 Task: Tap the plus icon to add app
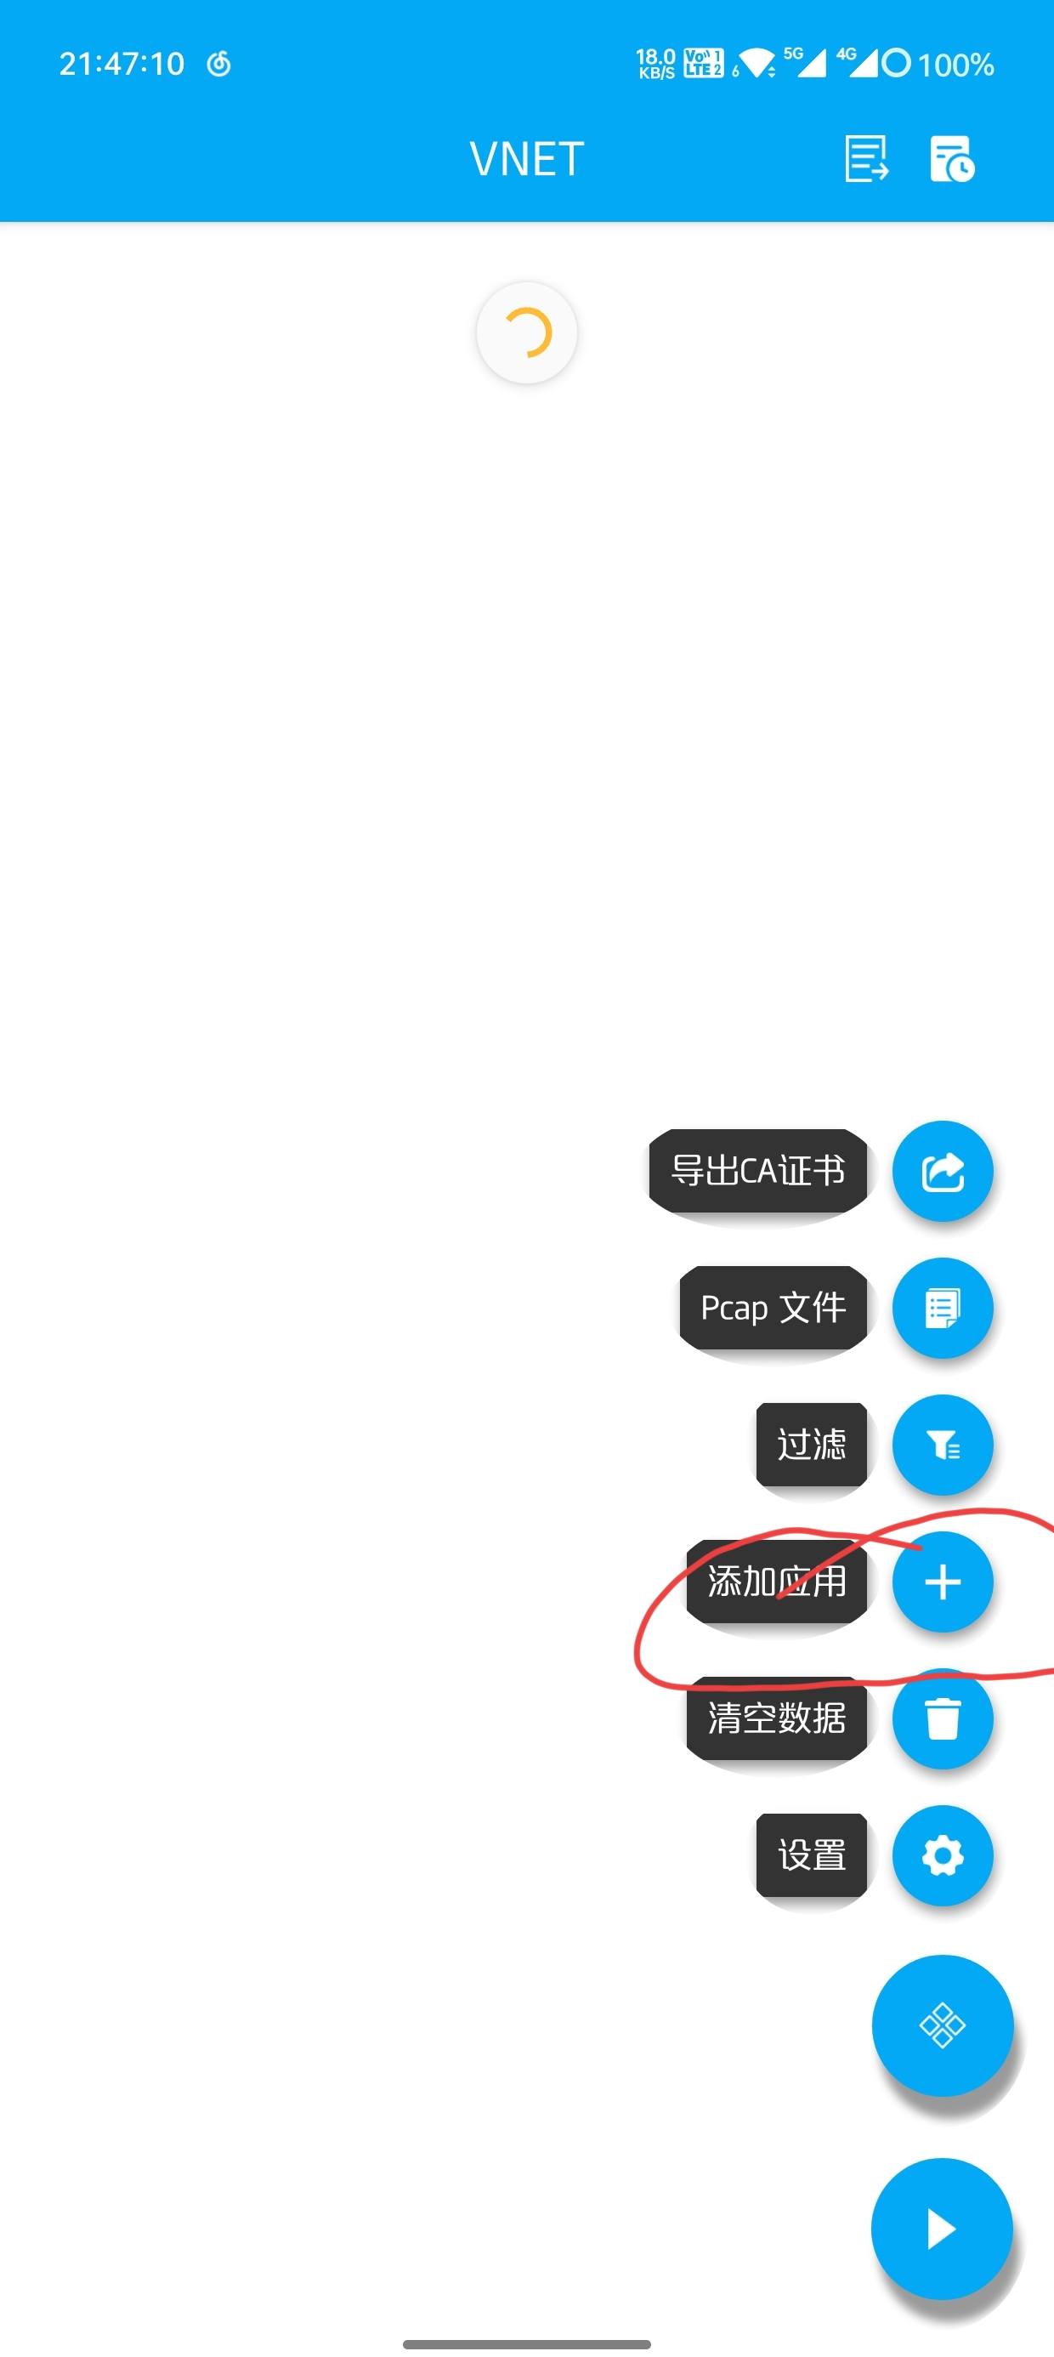[x=943, y=1582]
